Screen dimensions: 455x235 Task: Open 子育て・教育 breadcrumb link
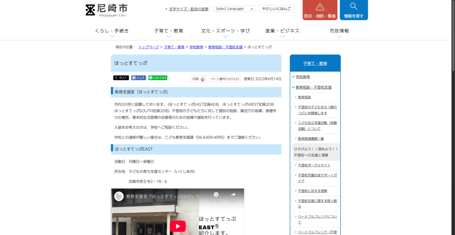[x=174, y=47]
